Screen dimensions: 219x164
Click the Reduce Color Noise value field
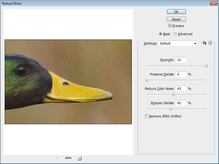click(181, 88)
